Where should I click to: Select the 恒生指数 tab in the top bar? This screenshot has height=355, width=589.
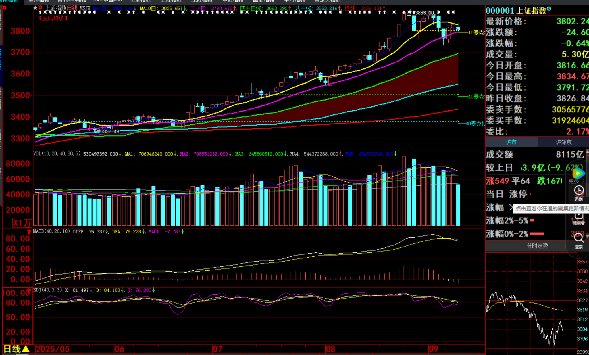coord(140,1)
